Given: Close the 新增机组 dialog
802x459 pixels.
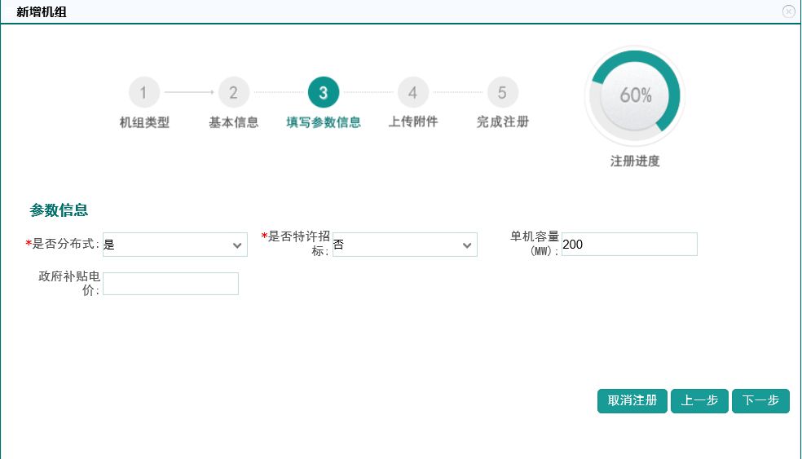Looking at the screenshot, I should point(788,11).
